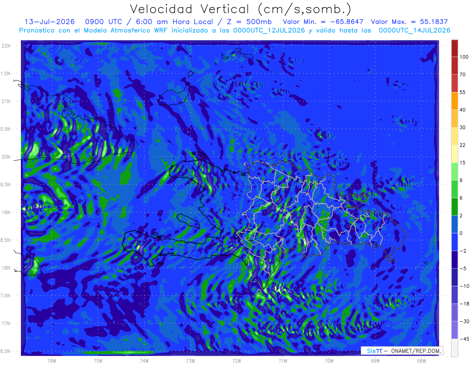Click the 72W longitude label

point(236,360)
